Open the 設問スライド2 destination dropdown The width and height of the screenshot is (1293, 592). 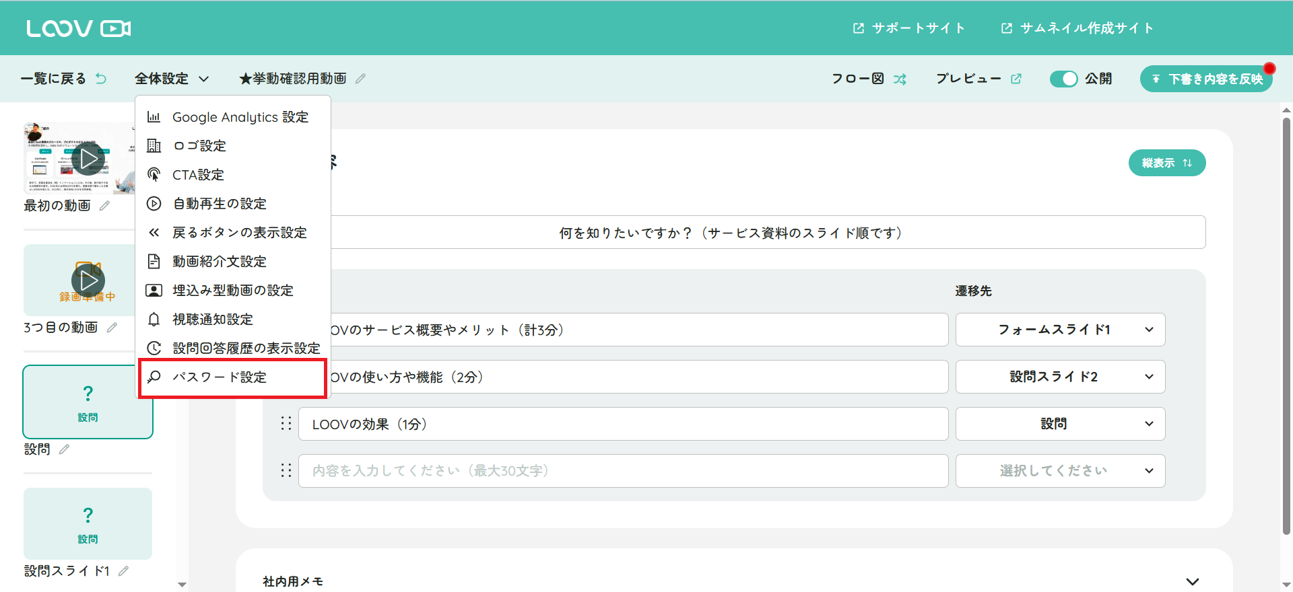point(1060,377)
